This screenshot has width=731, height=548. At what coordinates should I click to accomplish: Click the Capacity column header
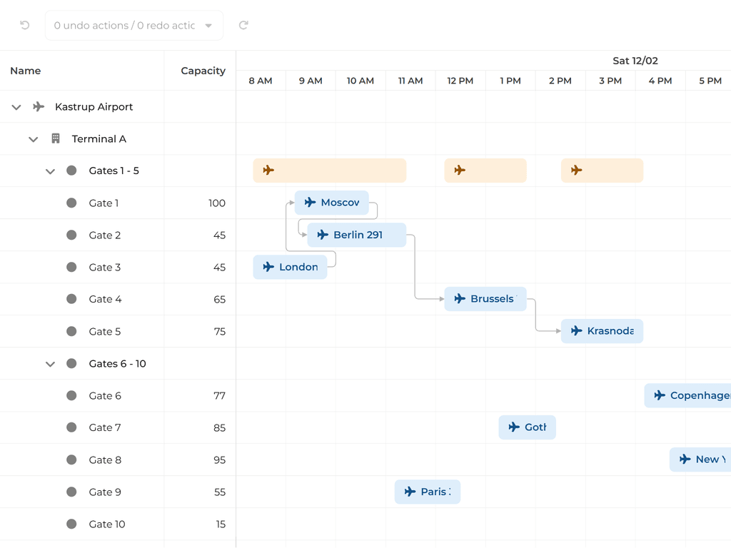(x=203, y=71)
